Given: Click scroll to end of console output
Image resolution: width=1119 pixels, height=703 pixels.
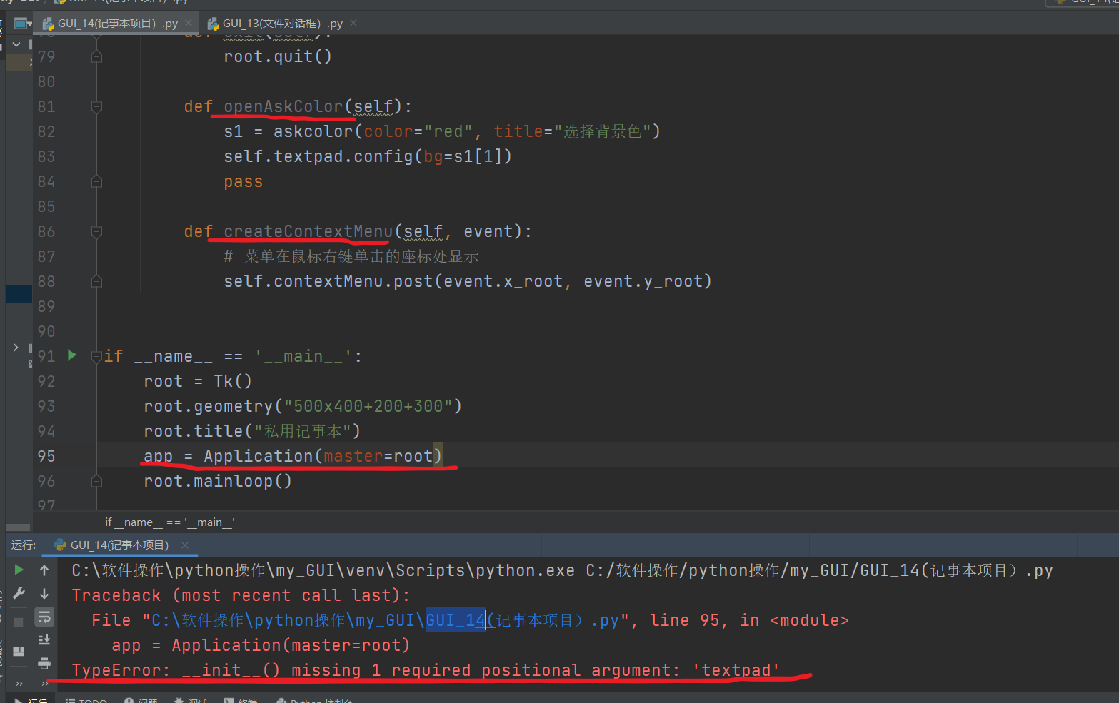Looking at the screenshot, I should click(44, 639).
